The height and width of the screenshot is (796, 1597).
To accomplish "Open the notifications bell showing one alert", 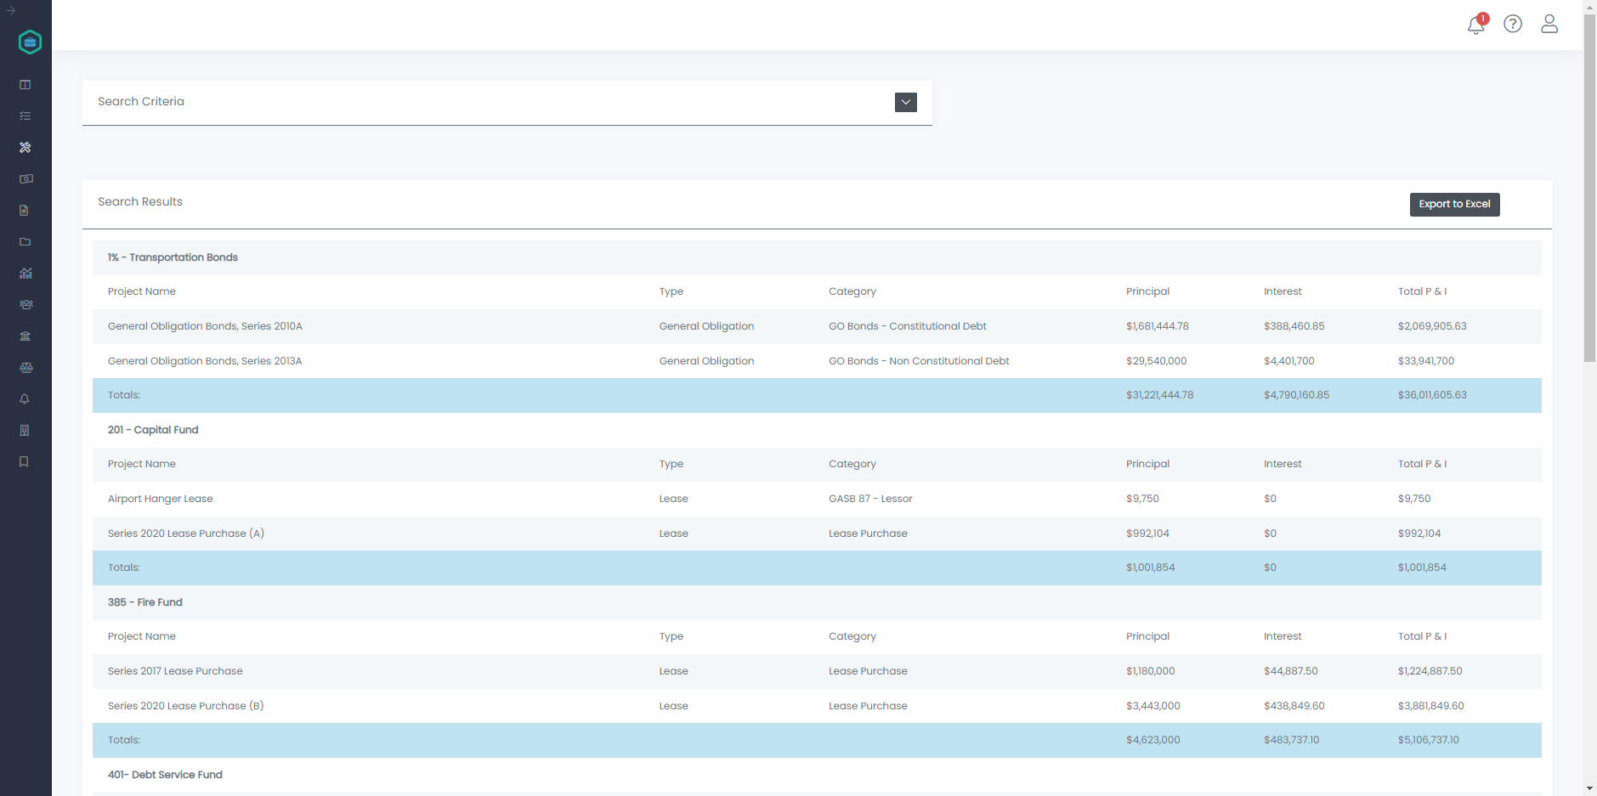I will coord(1475,25).
